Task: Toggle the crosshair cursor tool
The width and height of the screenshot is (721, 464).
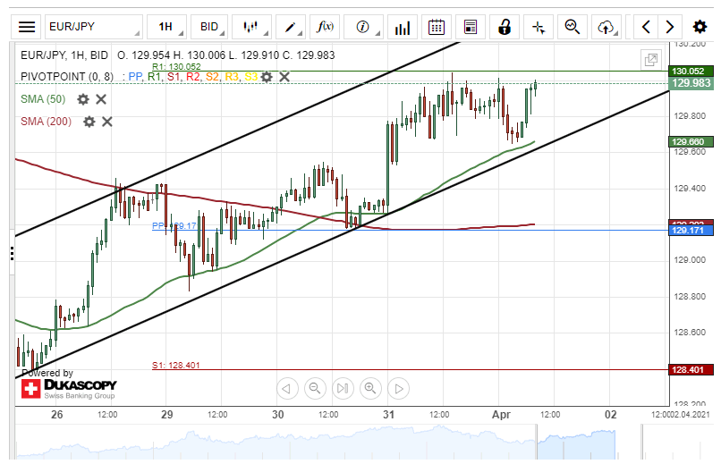Action: click(539, 27)
